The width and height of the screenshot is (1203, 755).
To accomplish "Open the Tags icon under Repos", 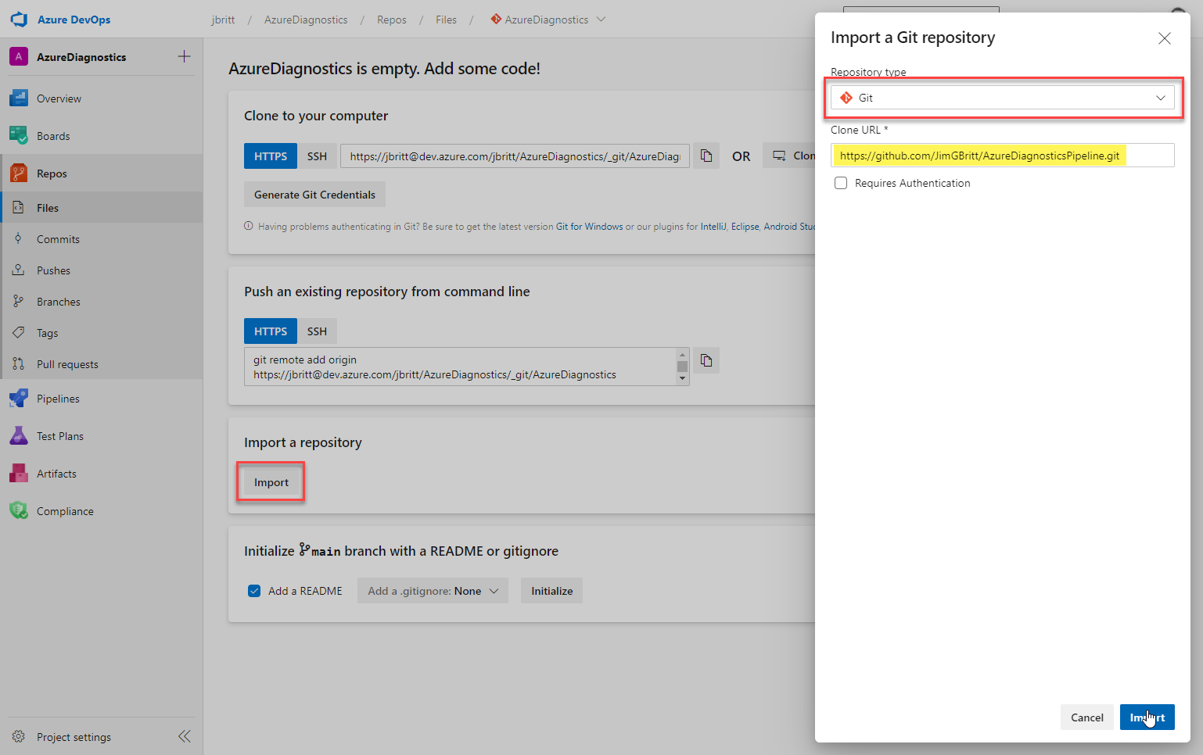I will tap(19, 332).
